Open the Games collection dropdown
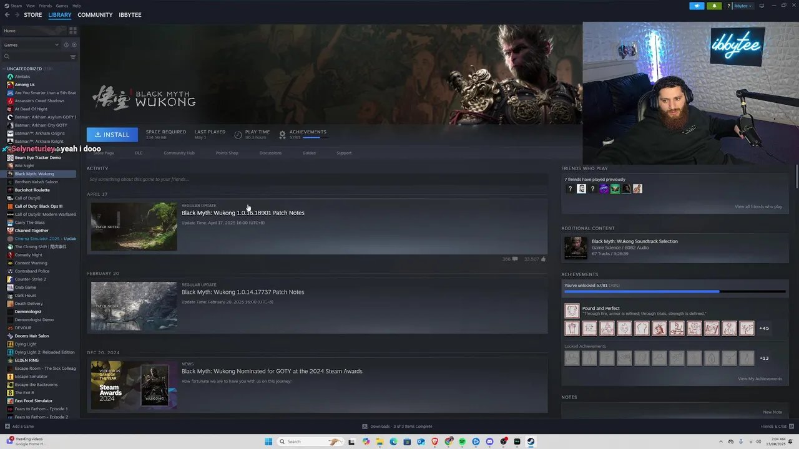The height and width of the screenshot is (449, 799). click(x=31, y=45)
